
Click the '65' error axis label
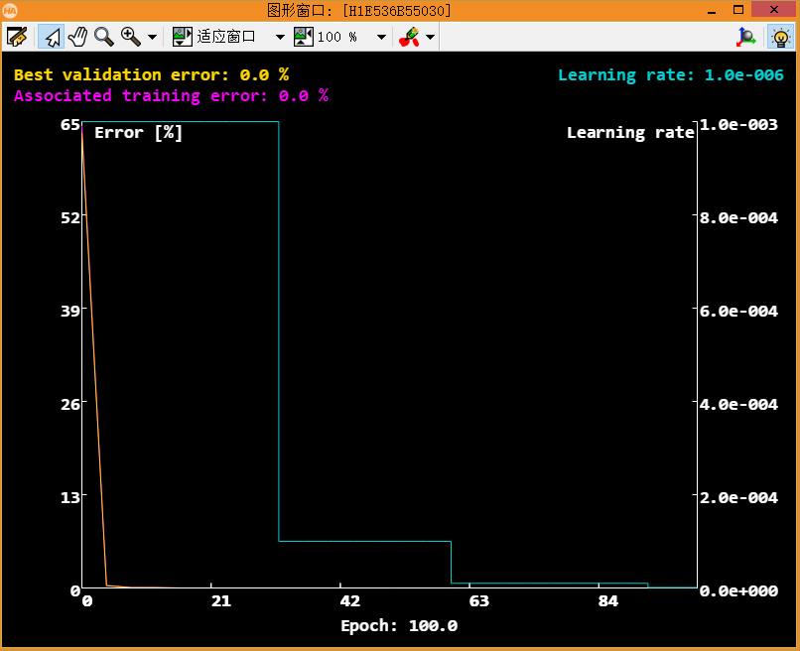pos(70,124)
